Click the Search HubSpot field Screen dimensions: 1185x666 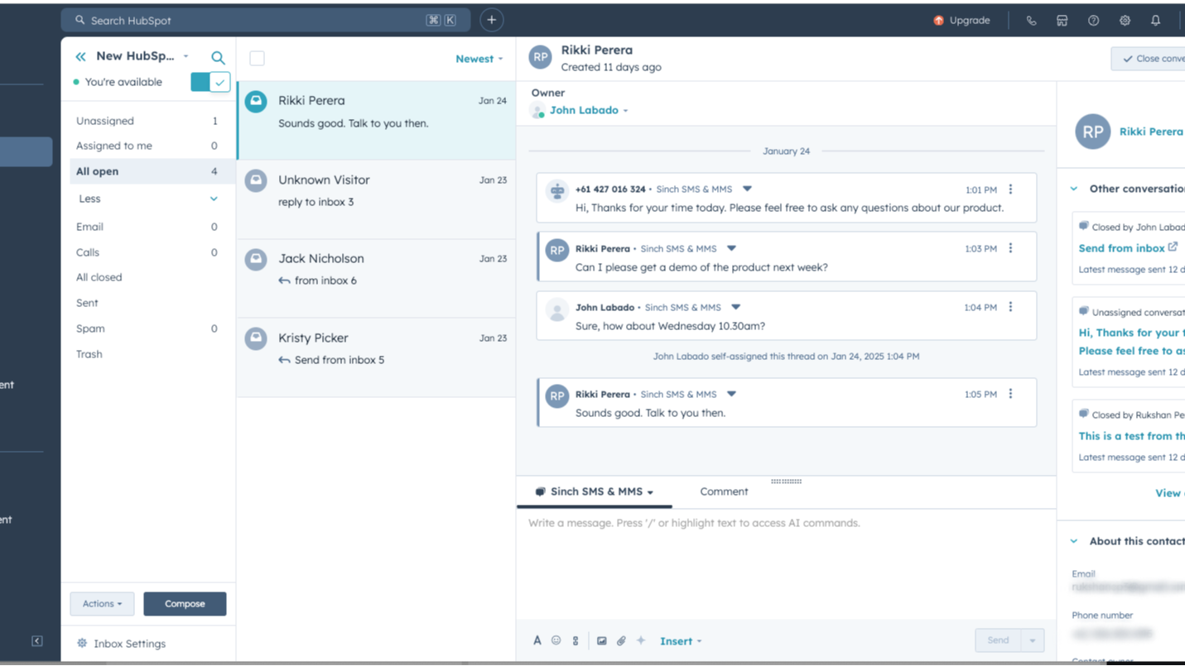point(266,20)
